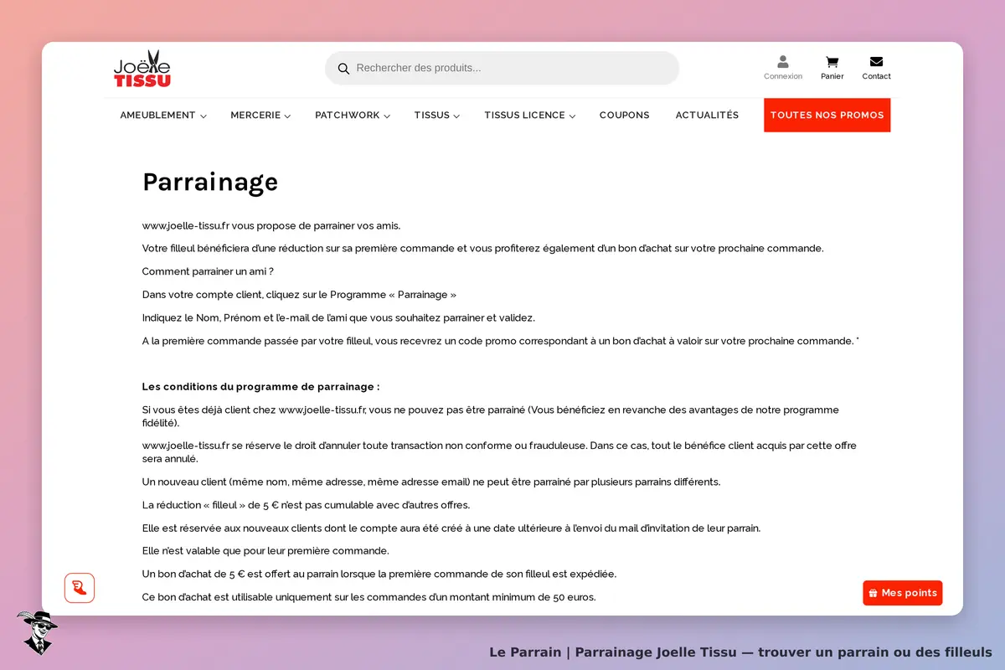This screenshot has width=1005, height=670.
Task: Go to the ACTUALITÉS page
Action: point(707,116)
